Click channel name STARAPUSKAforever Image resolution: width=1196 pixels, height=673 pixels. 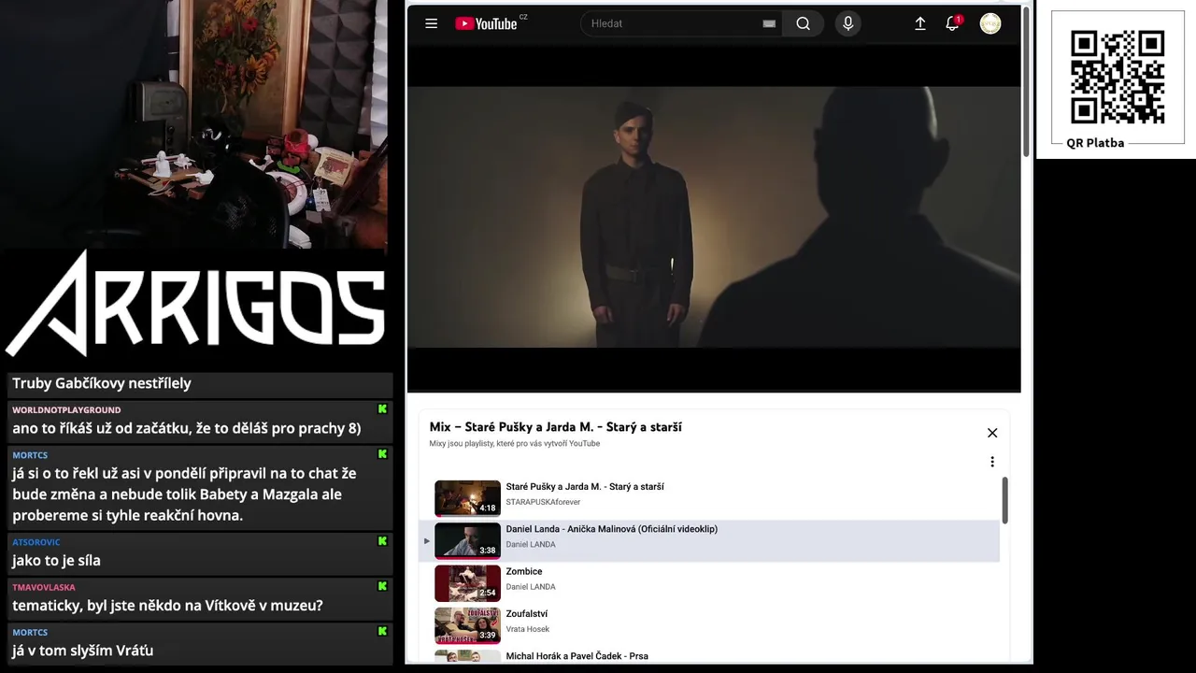coord(543,502)
